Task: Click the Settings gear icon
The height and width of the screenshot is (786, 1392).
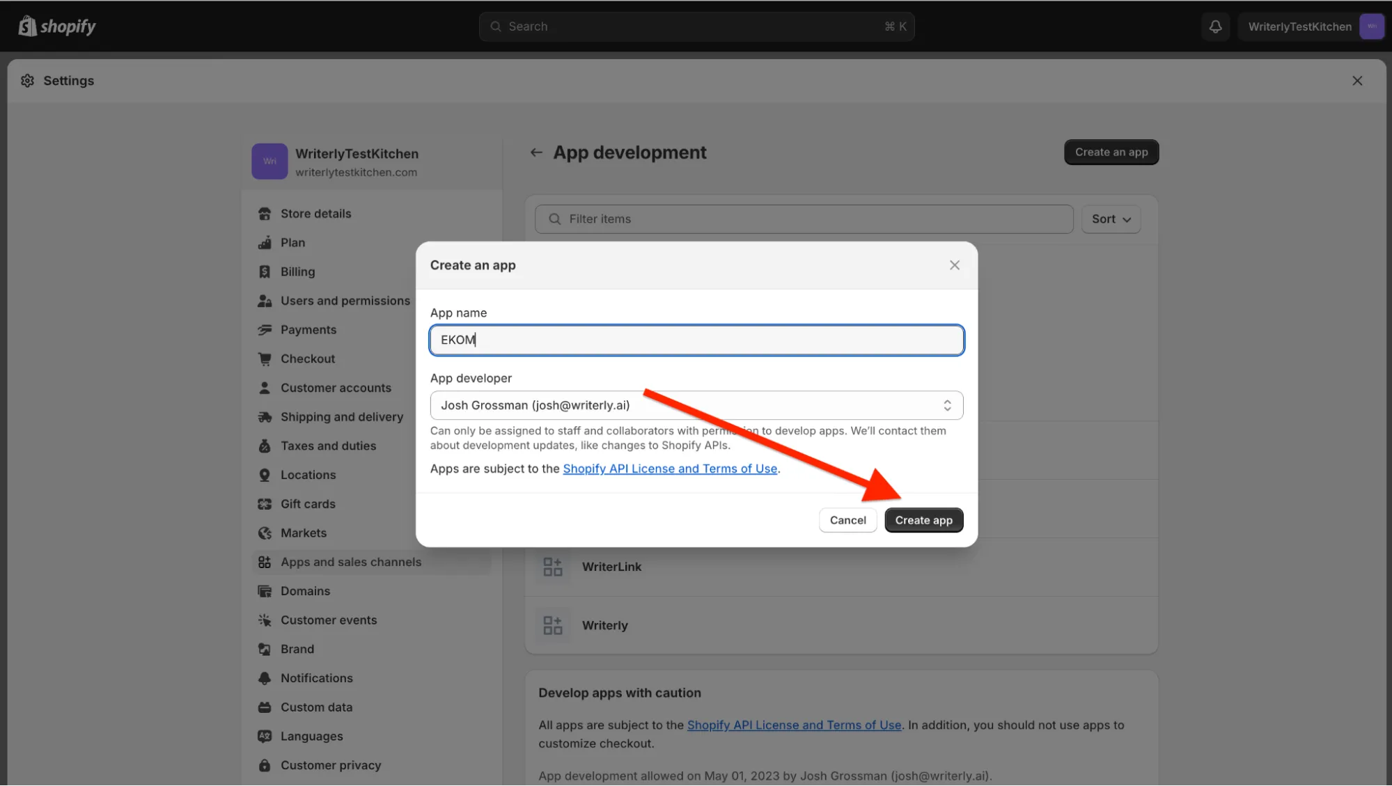Action: click(27, 81)
